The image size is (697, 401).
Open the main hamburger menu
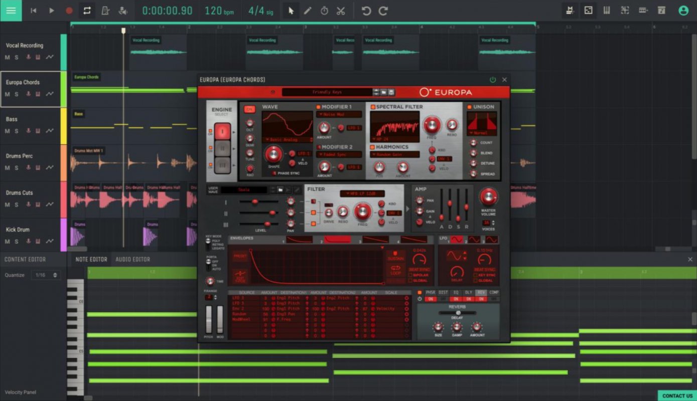tap(10, 10)
